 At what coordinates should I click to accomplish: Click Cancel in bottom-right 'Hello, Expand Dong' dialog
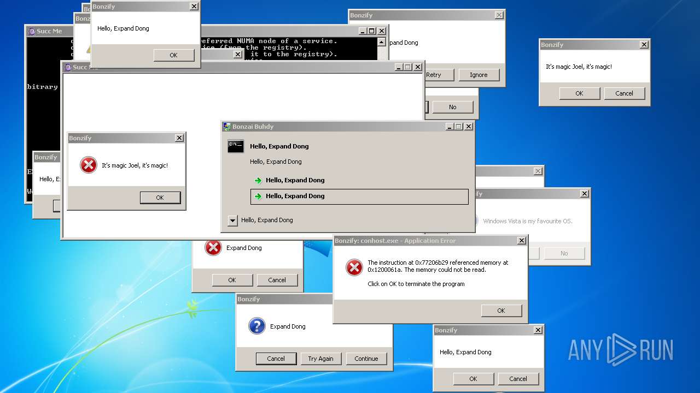click(518, 379)
